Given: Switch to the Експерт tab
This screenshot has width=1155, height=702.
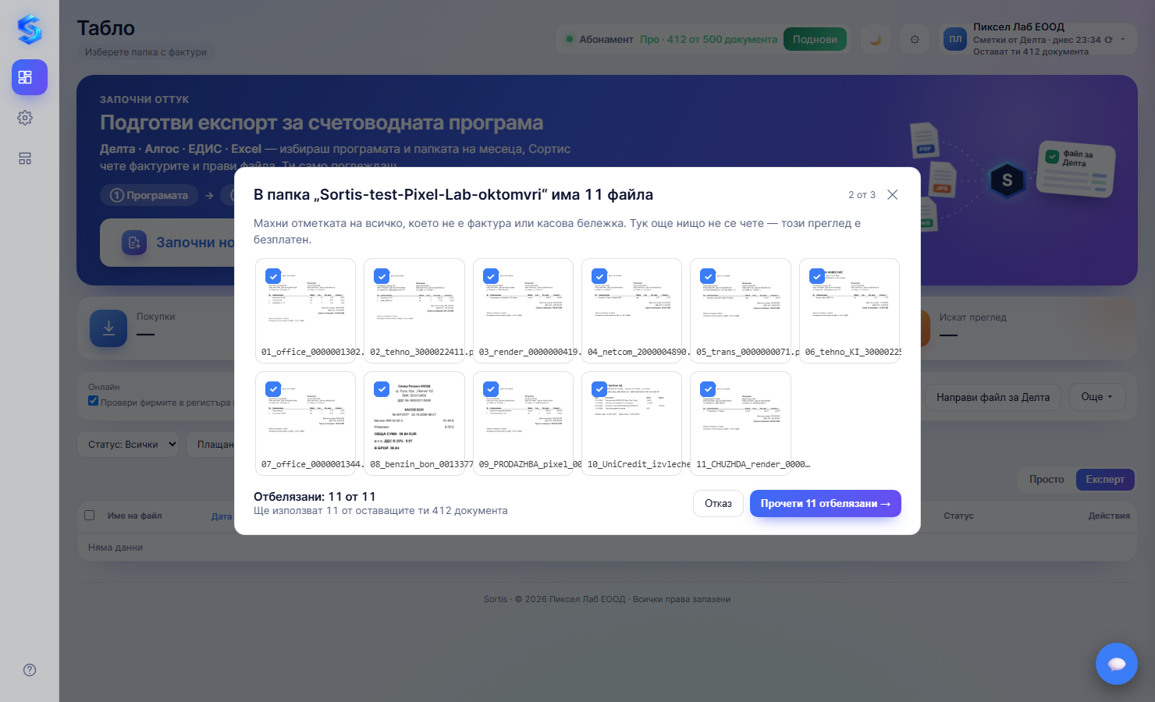Looking at the screenshot, I should point(1105,479).
